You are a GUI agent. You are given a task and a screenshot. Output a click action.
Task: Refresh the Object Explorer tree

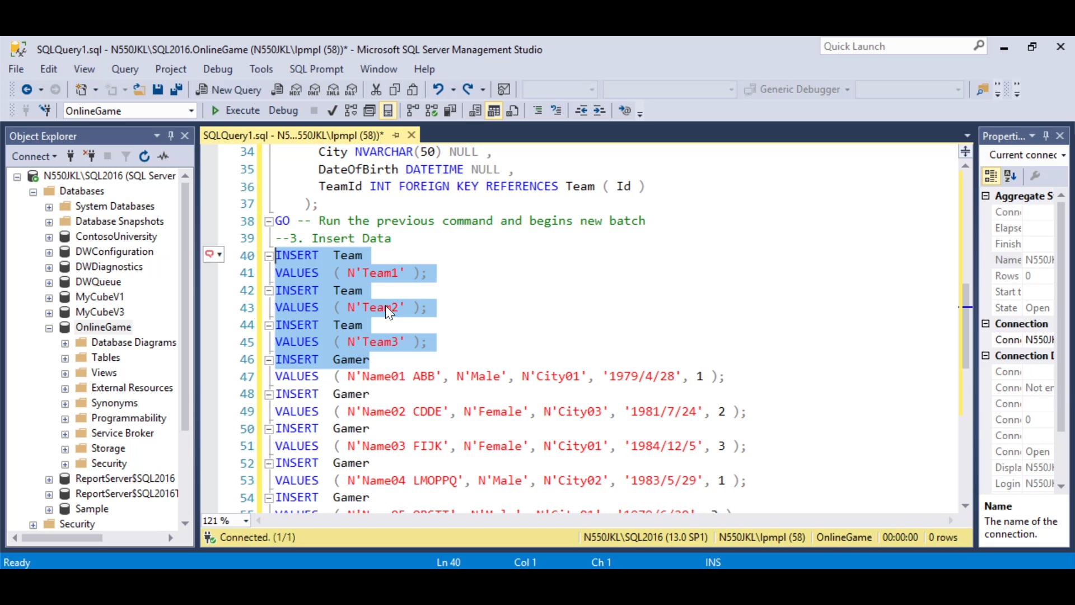(x=144, y=156)
